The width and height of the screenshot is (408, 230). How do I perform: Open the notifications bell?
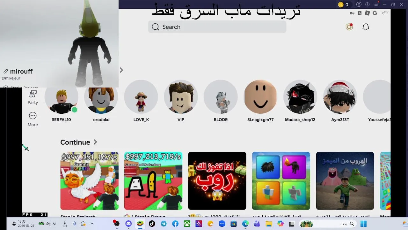[366, 27]
